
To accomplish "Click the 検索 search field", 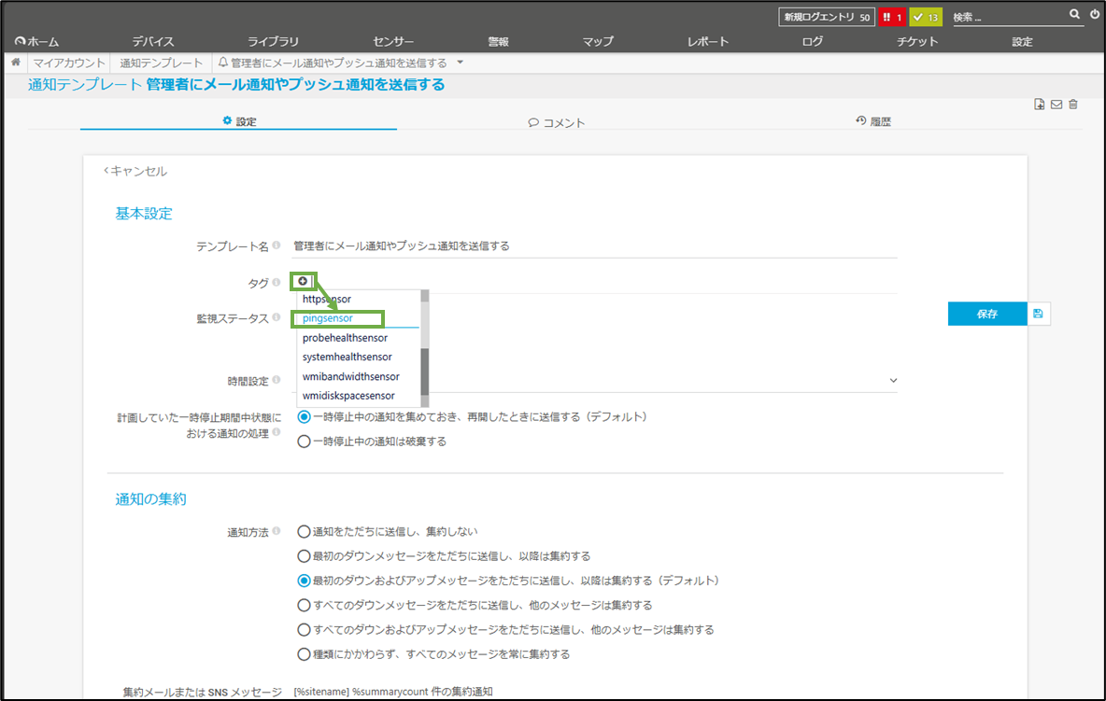I will pos(1010,17).
